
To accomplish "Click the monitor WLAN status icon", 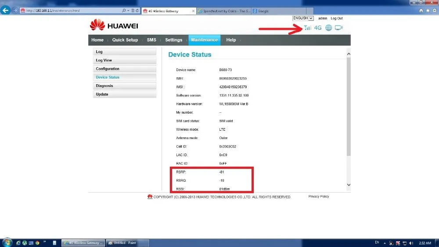I will (x=339, y=28).
